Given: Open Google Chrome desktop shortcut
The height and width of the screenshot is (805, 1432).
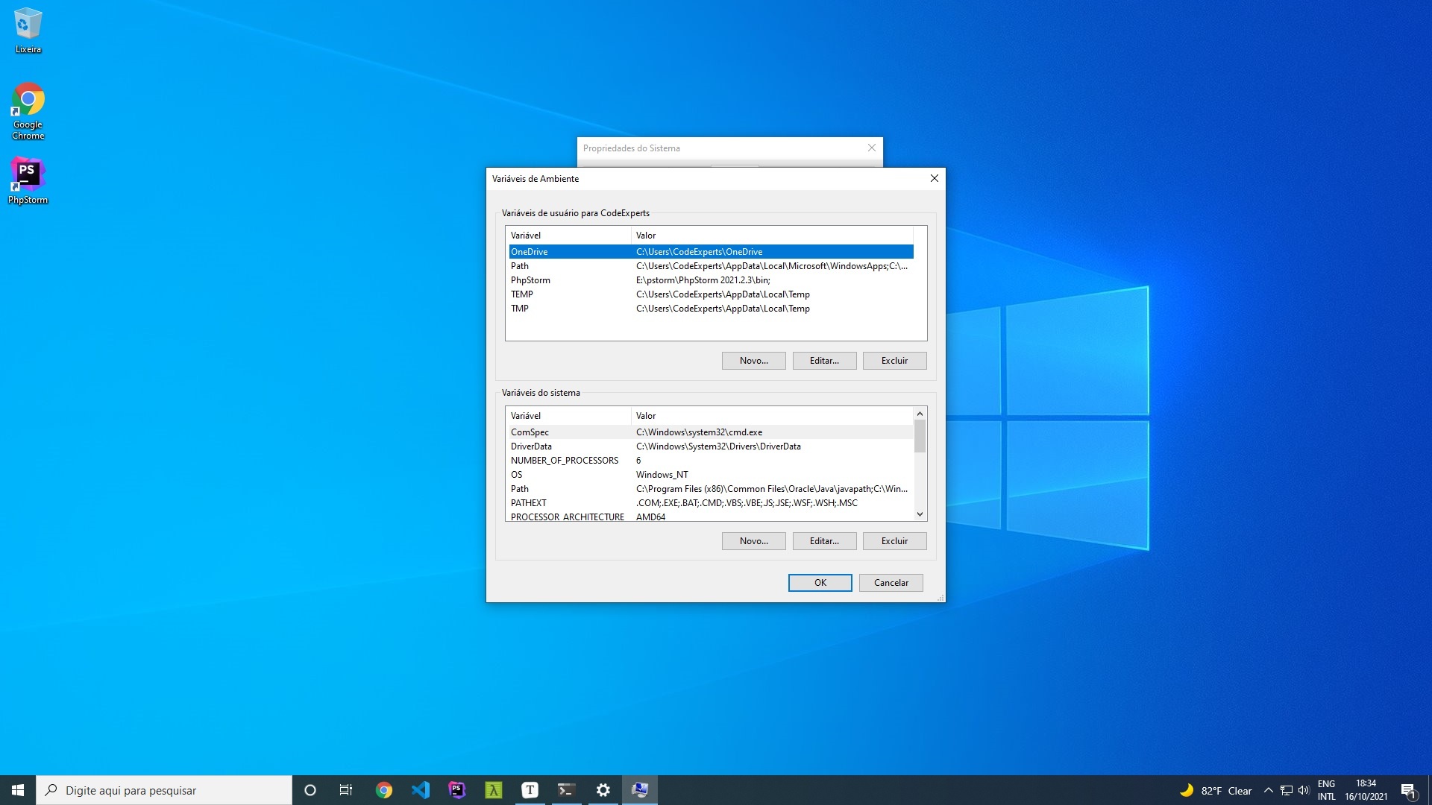Looking at the screenshot, I should click(28, 110).
